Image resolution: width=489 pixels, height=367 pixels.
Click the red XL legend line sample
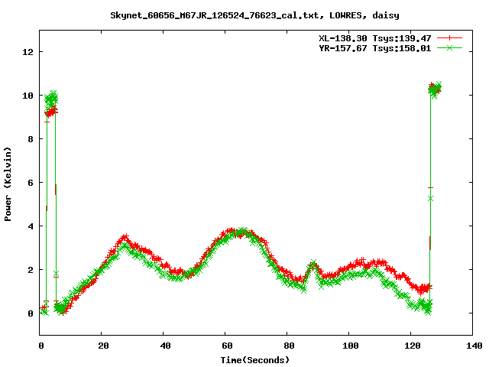click(x=449, y=38)
